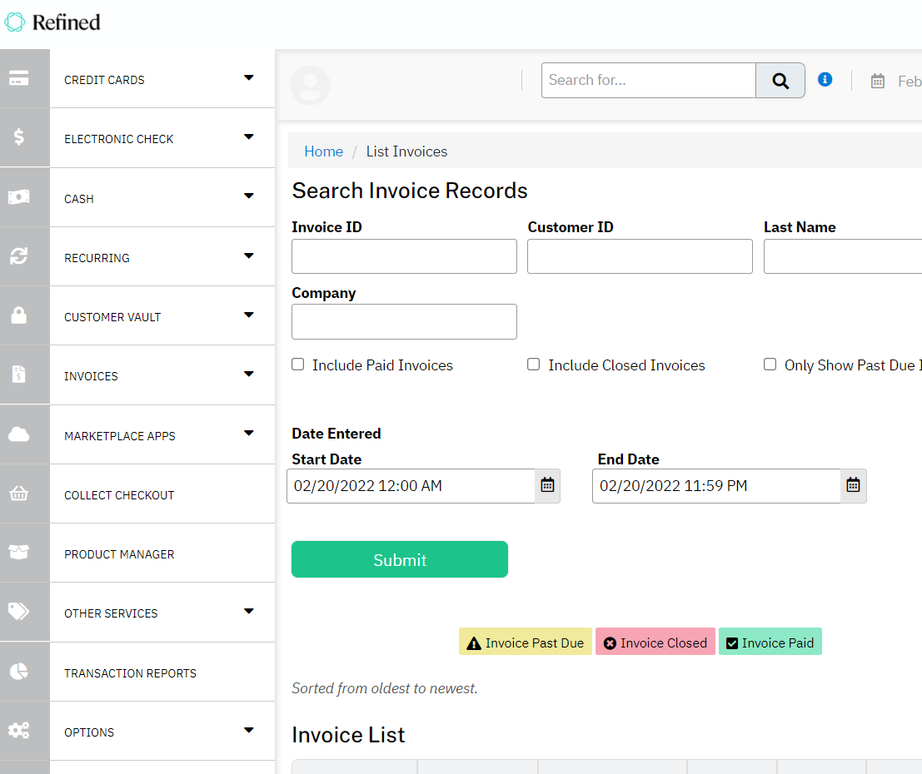Focus the Customer ID input field
The height and width of the screenshot is (774, 922).
640,256
